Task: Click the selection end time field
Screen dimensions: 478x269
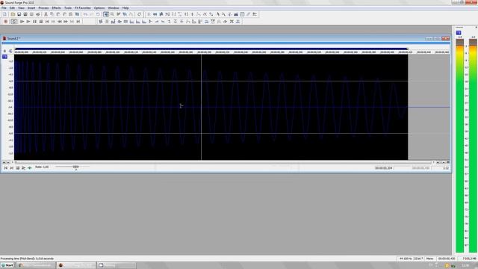Action: (x=420, y=168)
